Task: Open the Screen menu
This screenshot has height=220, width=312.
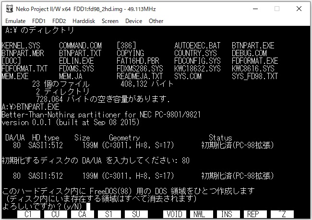Action: click(110, 21)
